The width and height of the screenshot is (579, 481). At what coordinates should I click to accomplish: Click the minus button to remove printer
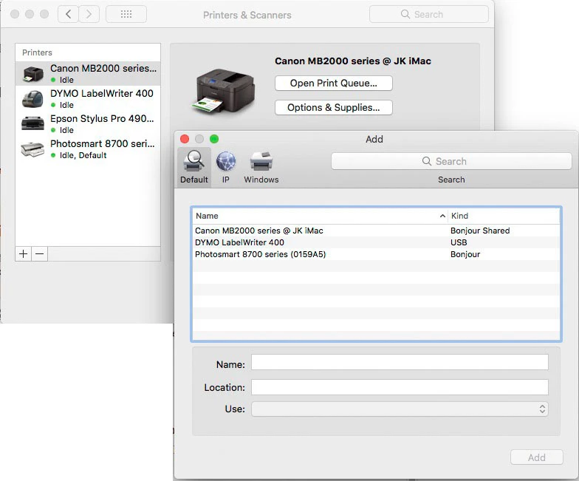point(40,254)
